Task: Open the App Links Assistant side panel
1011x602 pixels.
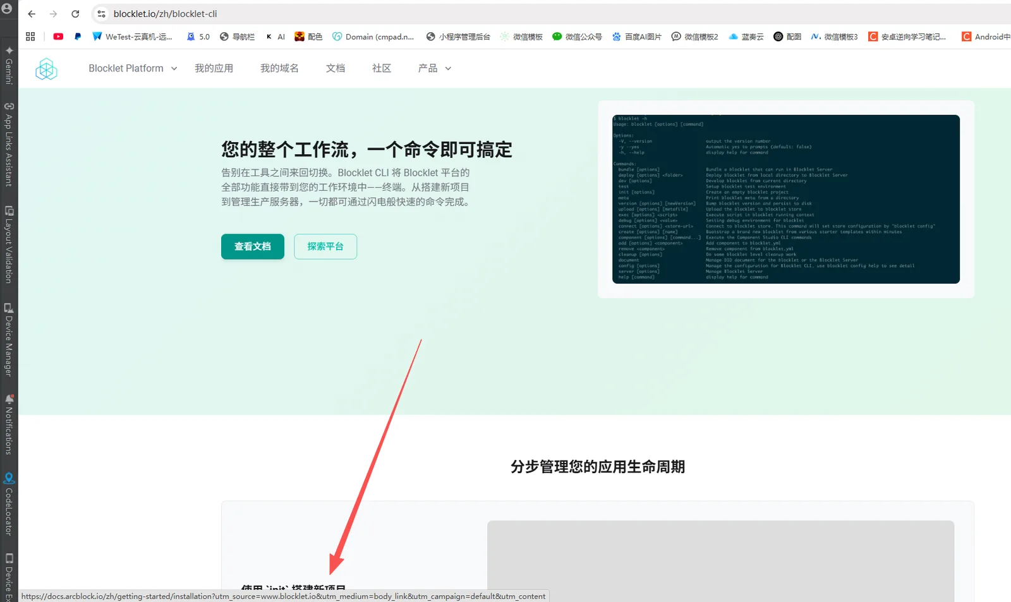Action: coord(9,145)
